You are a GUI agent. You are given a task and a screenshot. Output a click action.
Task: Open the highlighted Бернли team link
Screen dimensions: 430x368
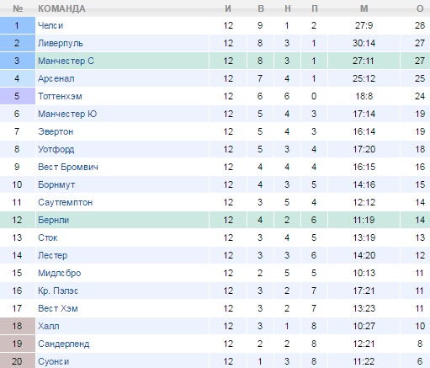coord(53,220)
